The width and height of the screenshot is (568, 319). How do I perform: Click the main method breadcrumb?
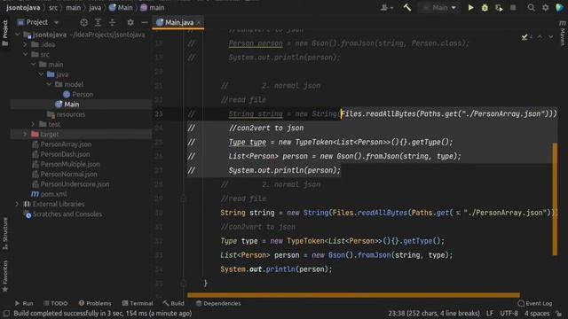[x=153, y=8]
